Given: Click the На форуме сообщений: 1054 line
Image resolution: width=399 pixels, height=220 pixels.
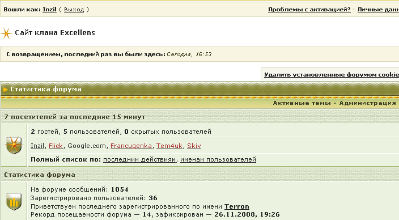Looking at the screenshot, I should (79, 189).
